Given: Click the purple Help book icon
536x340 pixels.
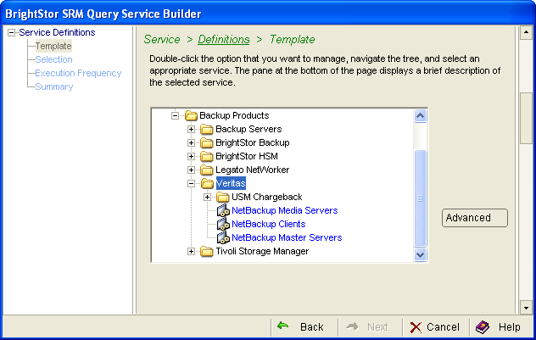Looking at the screenshot, I should click(483, 327).
